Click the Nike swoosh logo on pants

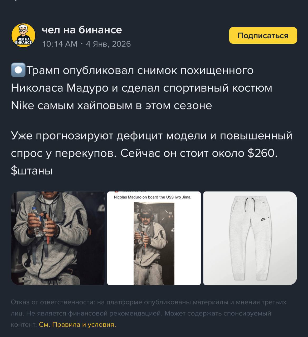click(x=263, y=219)
